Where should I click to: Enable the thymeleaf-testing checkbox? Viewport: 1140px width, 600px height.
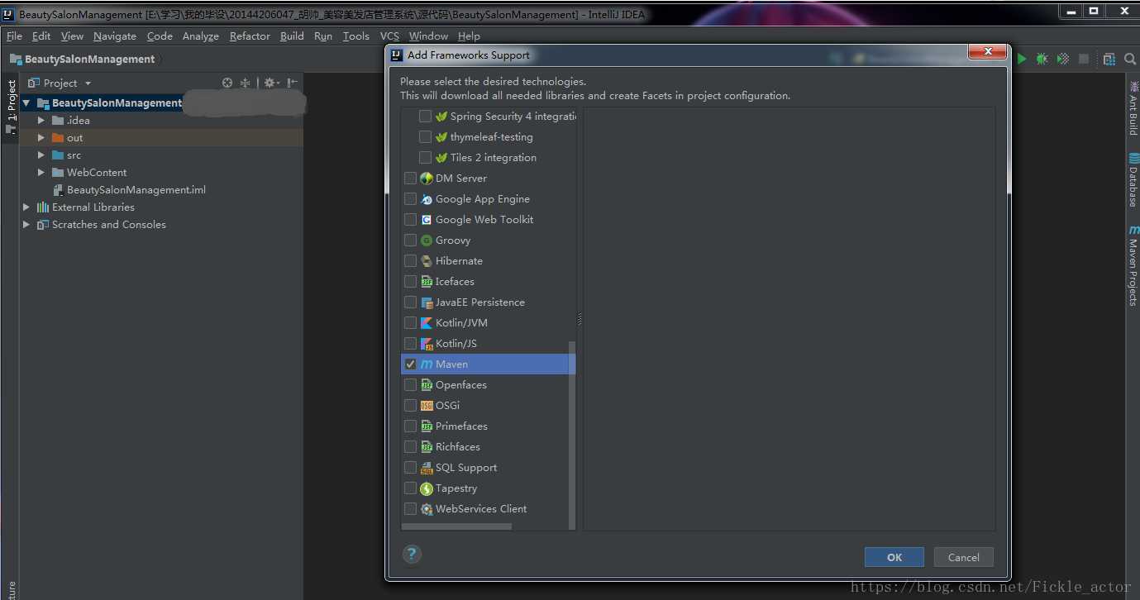(425, 136)
